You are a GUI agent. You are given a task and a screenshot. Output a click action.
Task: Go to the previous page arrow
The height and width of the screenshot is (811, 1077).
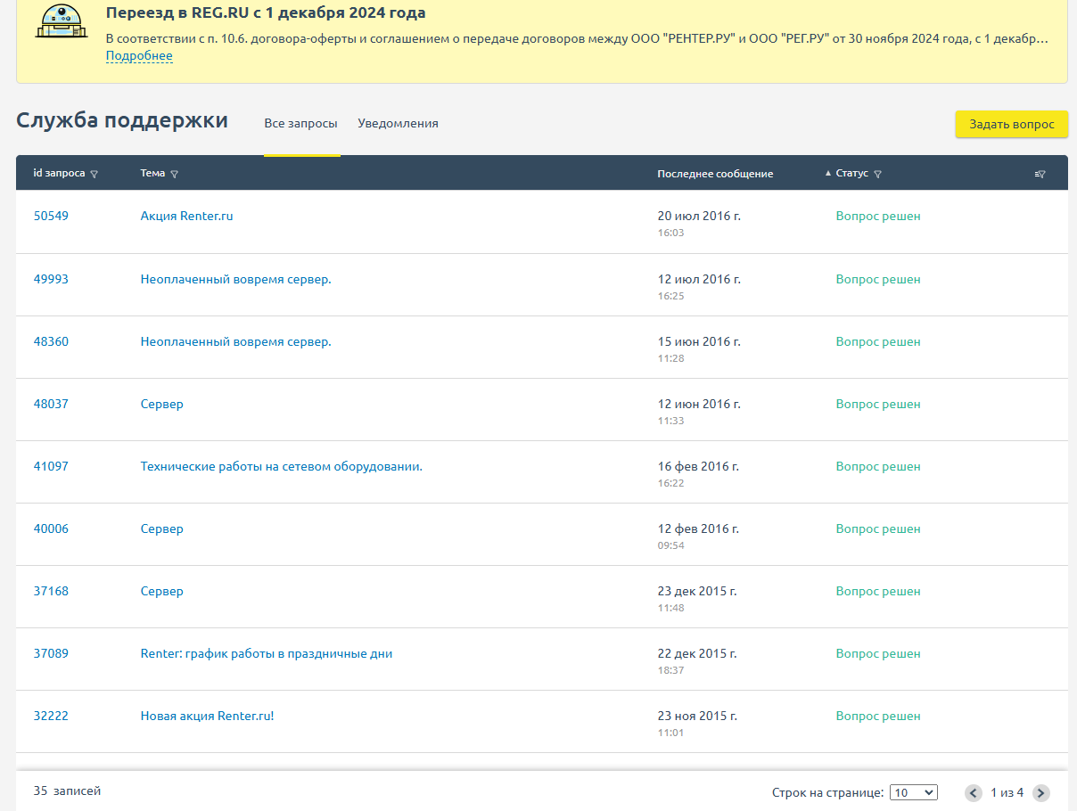coord(974,793)
